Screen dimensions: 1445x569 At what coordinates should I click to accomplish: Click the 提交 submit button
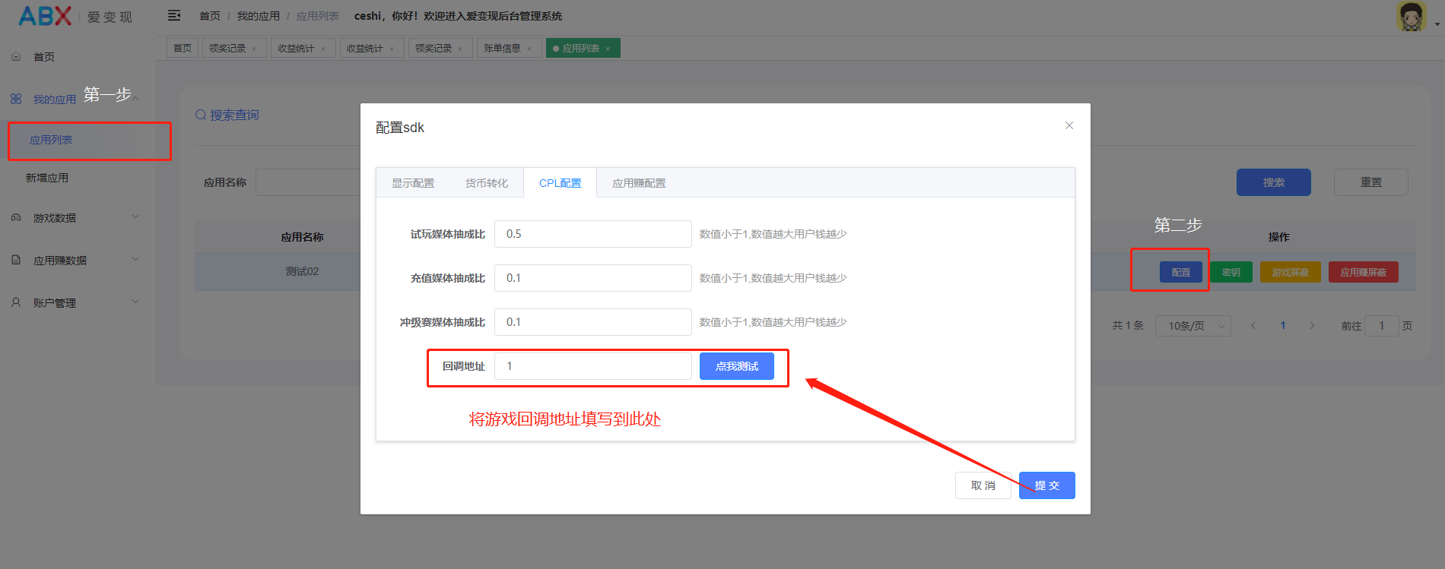tap(1046, 485)
